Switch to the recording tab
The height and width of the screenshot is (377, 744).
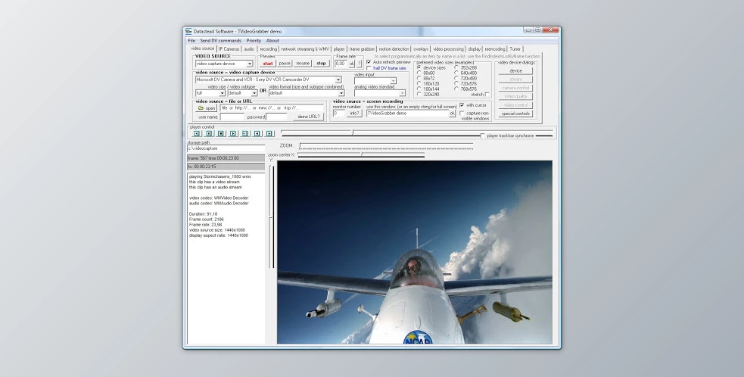click(x=268, y=49)
